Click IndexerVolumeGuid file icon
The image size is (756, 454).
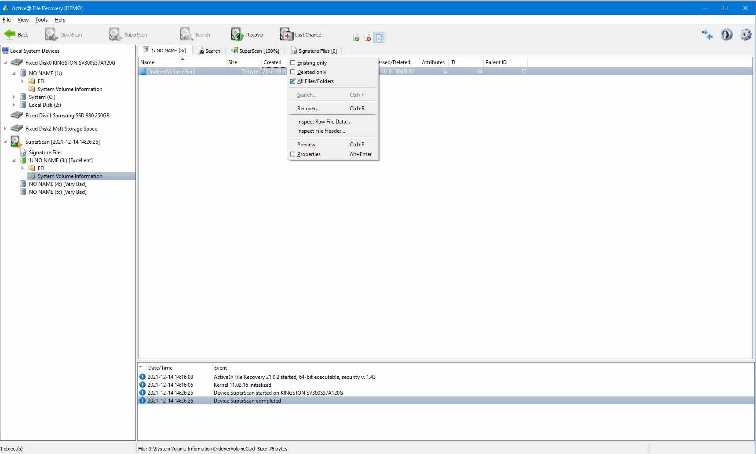[x=143, y=71]
